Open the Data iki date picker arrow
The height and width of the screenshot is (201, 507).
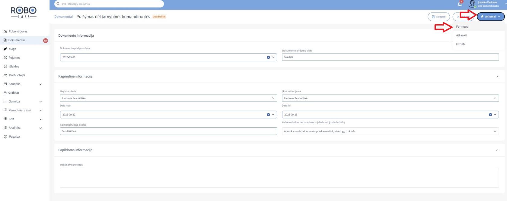[495, 114]
